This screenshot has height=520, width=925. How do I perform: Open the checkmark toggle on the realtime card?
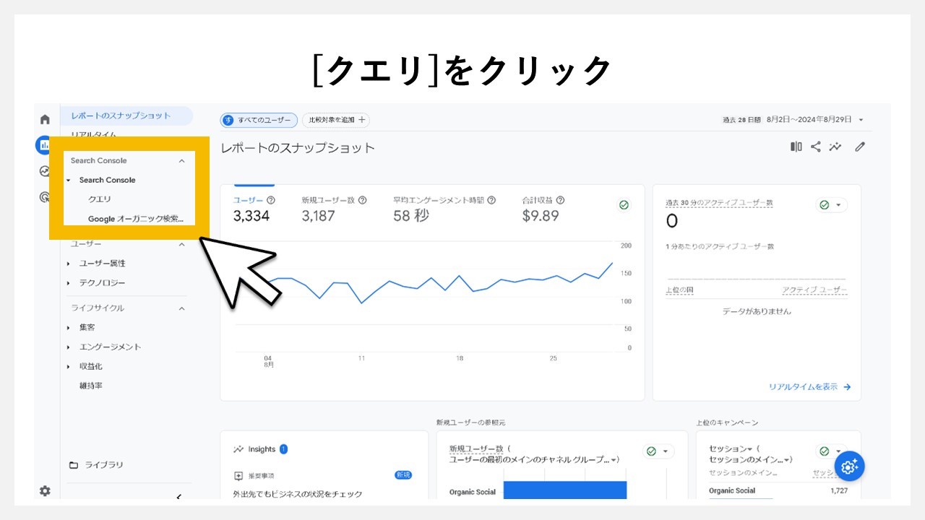click(x=831, y=204)
